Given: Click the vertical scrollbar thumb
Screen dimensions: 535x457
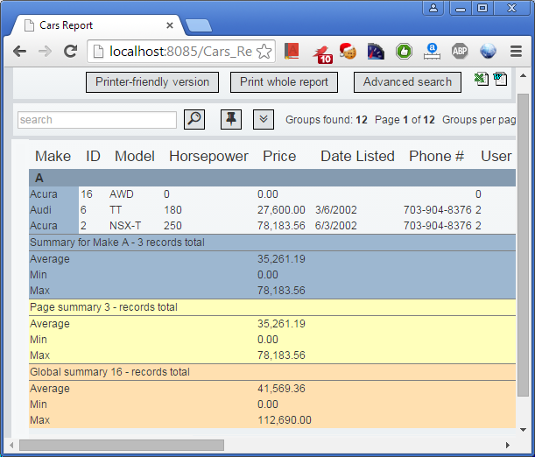Looking at the screenshot, I should point(523,245).
